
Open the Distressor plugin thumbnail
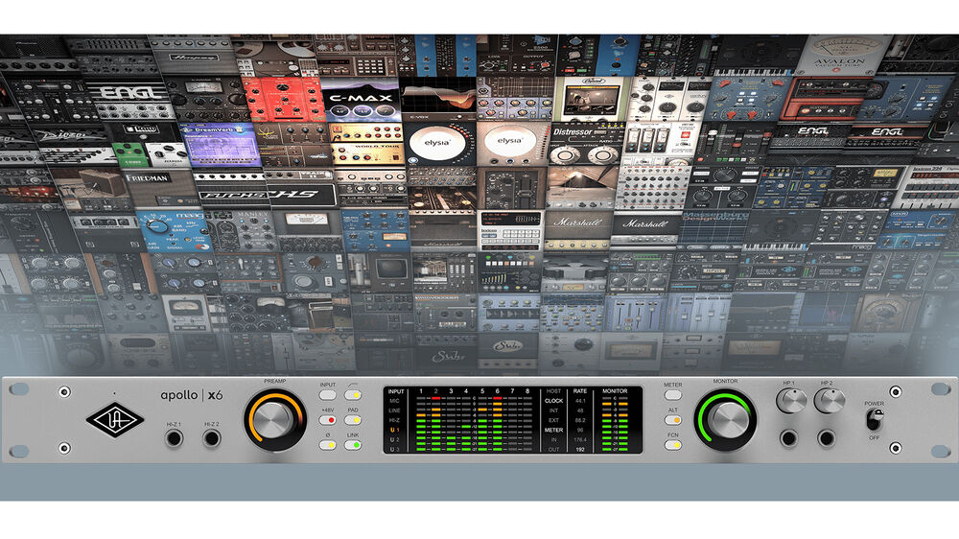click(x=585, y=144)
